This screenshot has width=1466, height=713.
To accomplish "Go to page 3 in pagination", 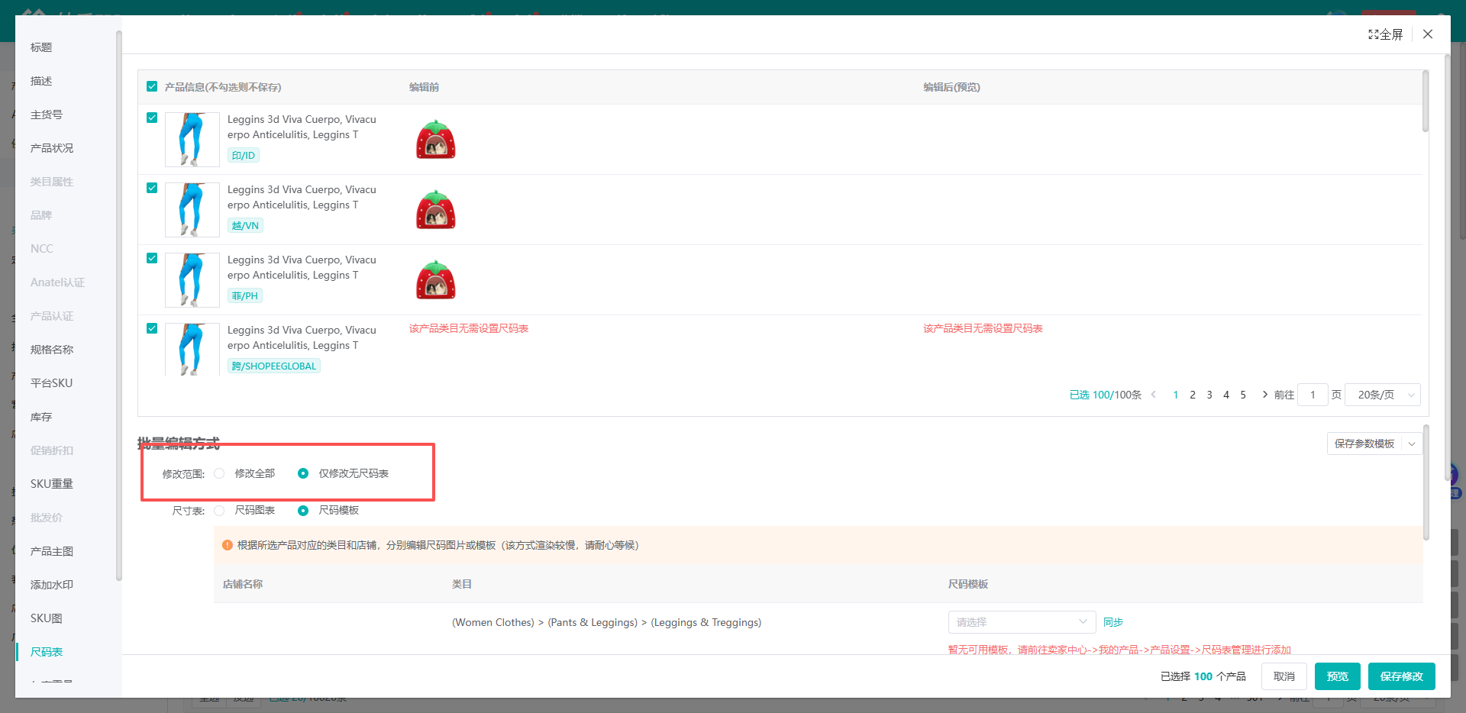I will [1209, 395].
